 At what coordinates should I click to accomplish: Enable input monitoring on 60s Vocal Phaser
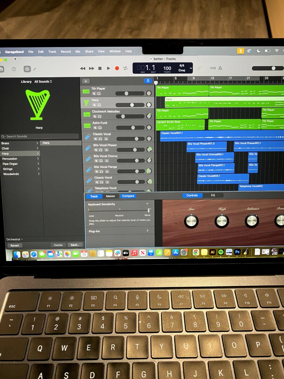pyautogui.click(x=106, y=150)
